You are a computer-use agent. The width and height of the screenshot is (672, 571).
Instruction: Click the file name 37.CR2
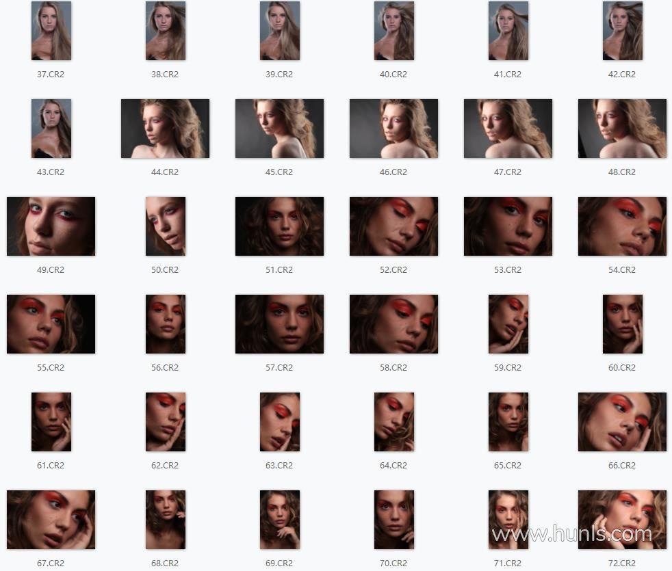coord(51,74)
